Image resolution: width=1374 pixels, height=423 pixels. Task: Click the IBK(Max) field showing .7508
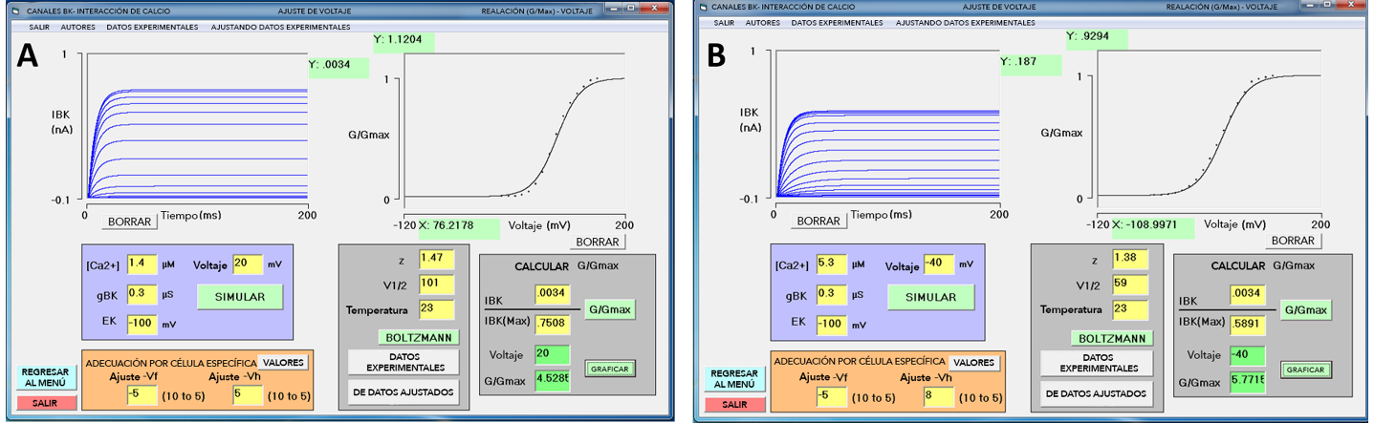coord(550,321)
